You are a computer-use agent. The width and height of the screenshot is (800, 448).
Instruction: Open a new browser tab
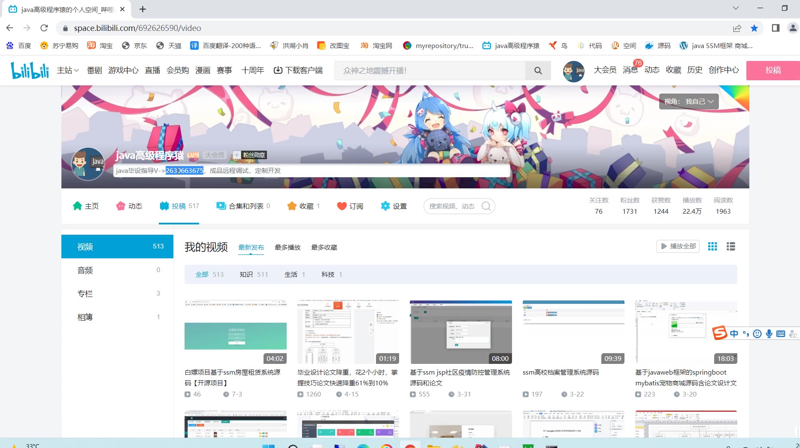click(143, 9)
